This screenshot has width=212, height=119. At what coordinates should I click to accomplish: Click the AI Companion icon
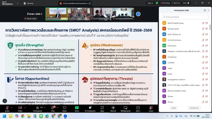click(x=90, y=109)
